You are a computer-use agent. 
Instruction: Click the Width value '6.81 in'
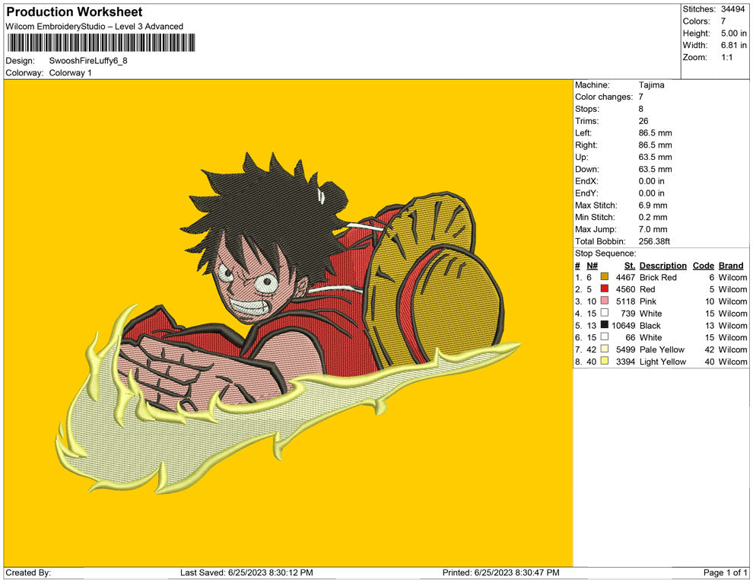(x=734, y=45)
